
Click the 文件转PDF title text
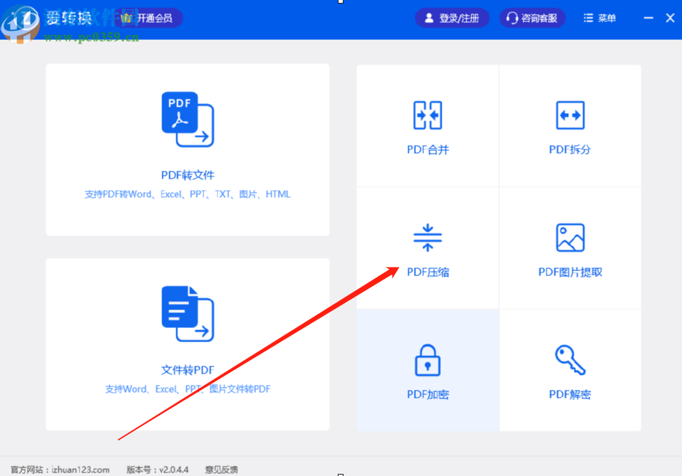point(188,370)
